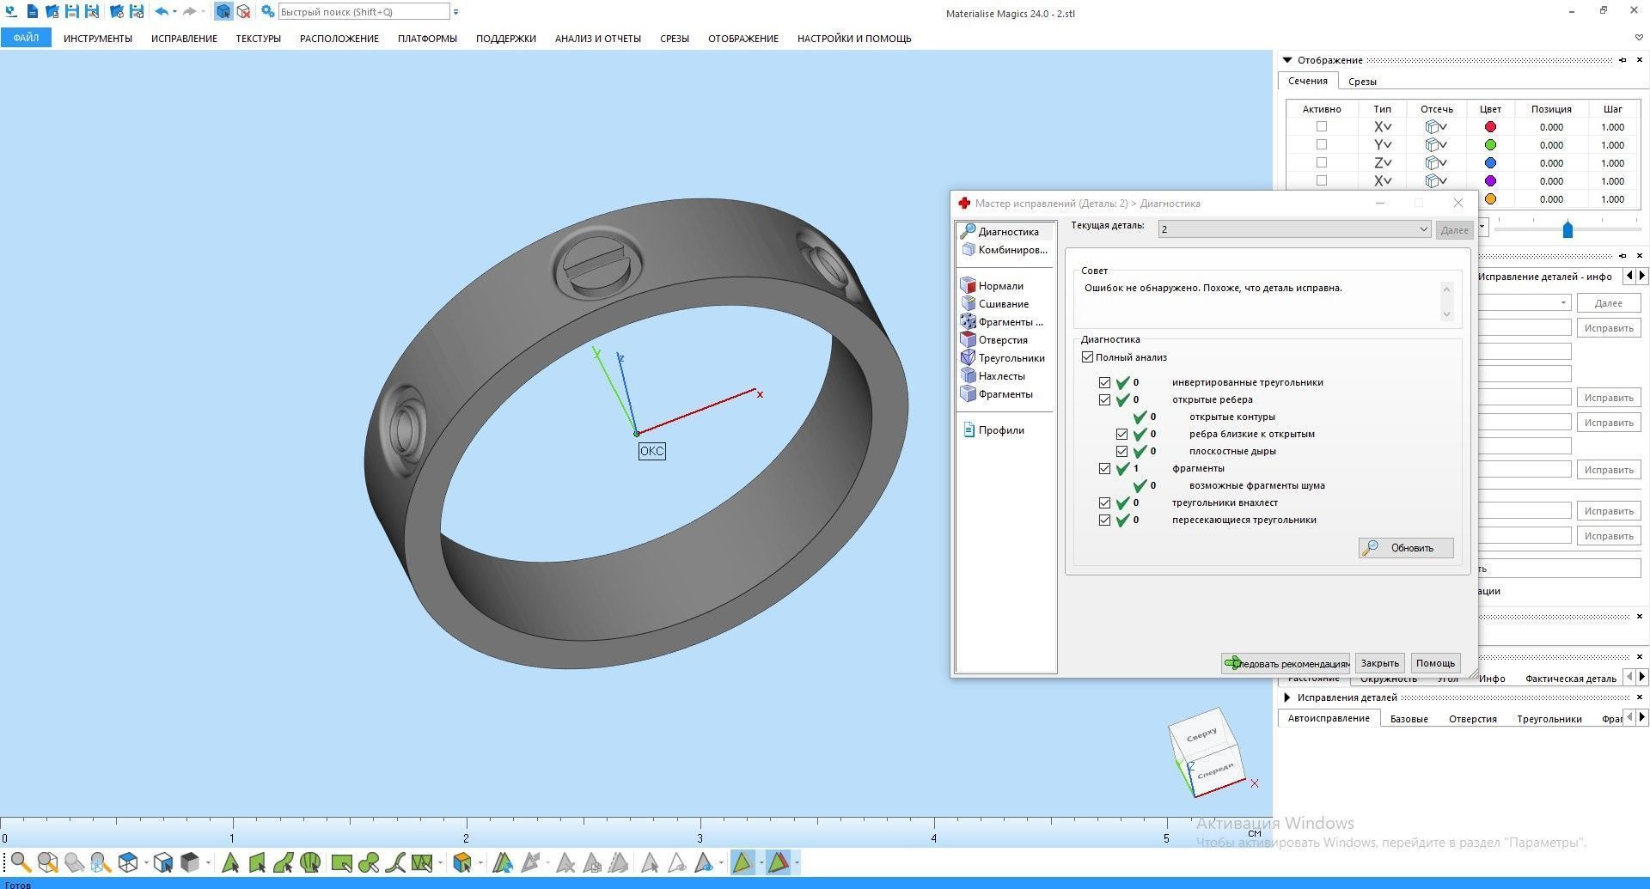
Task: Toggle фрагменты checkbox
Action: pyautogui.click(x=1104, y=469)
